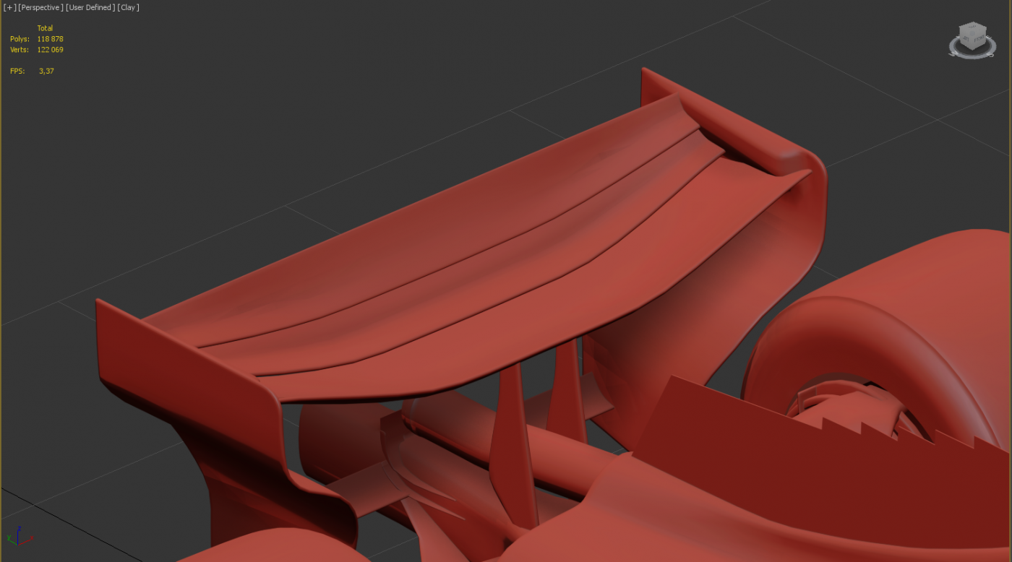Click the world axis tripod gizmo
Image resolution: width=1012 pixels, height=562 pixels.
click(x=18, y=536)
